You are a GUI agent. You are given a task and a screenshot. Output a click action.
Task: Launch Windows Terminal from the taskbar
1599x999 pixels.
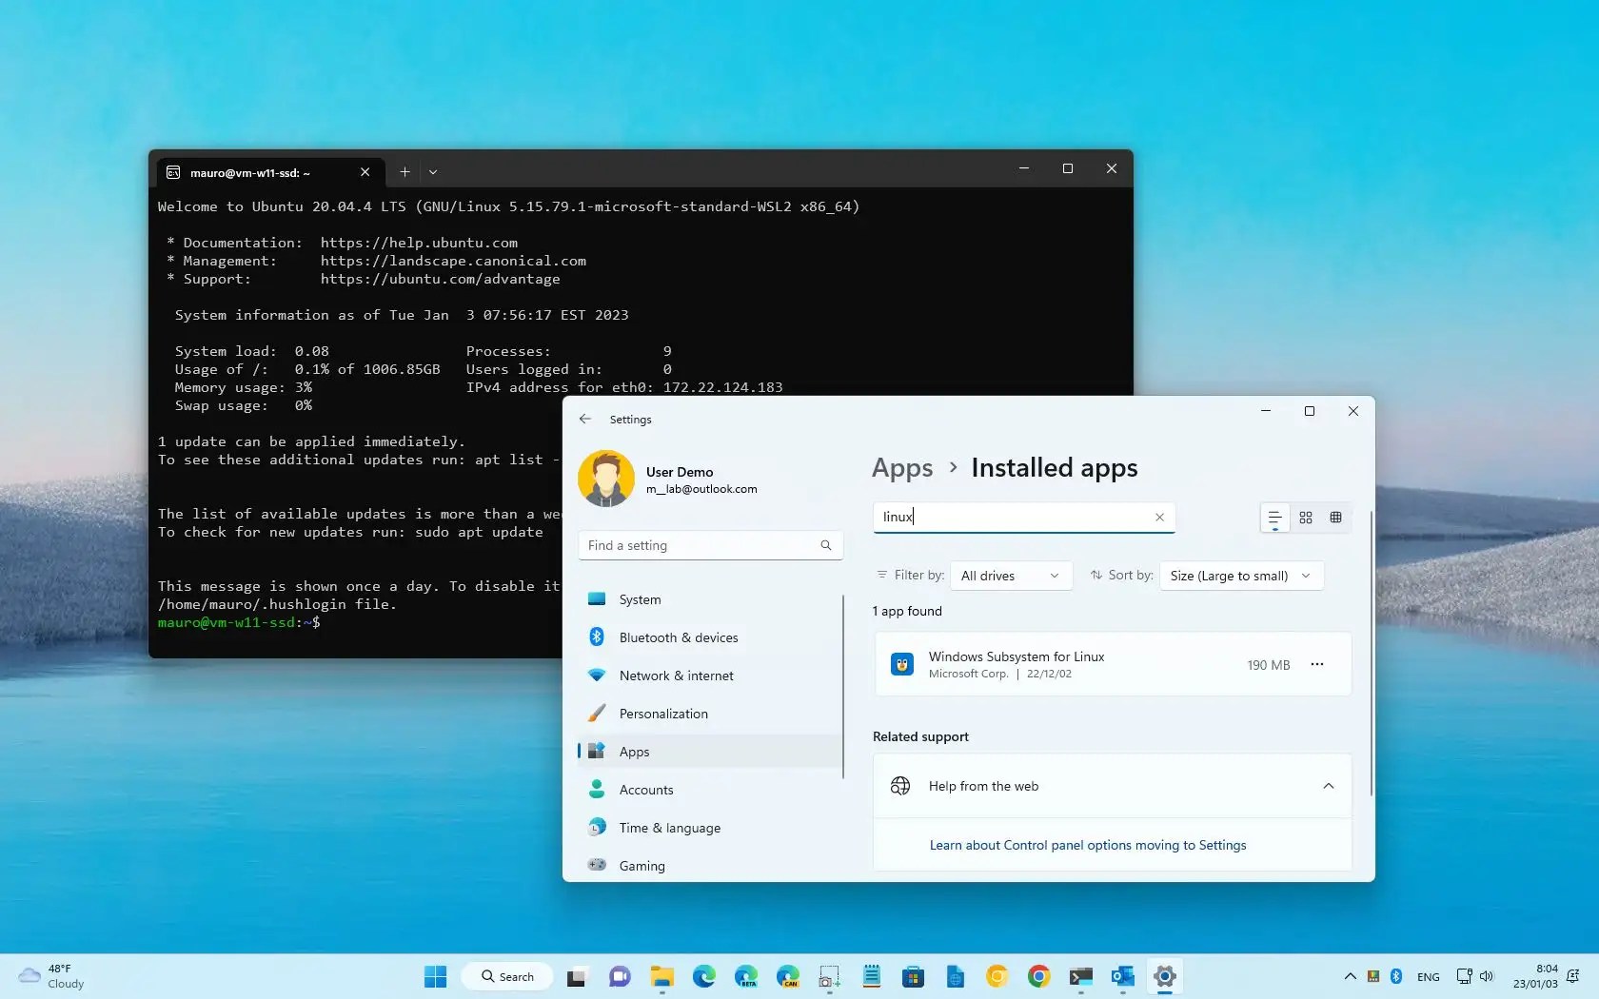1080,976
